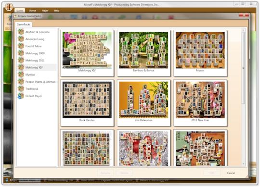
Task: Click the scrollbar down arrow
Action: (x=243, y=164)
